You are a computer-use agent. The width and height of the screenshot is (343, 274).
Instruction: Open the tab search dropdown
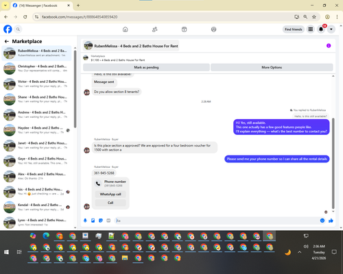(5, 5)
